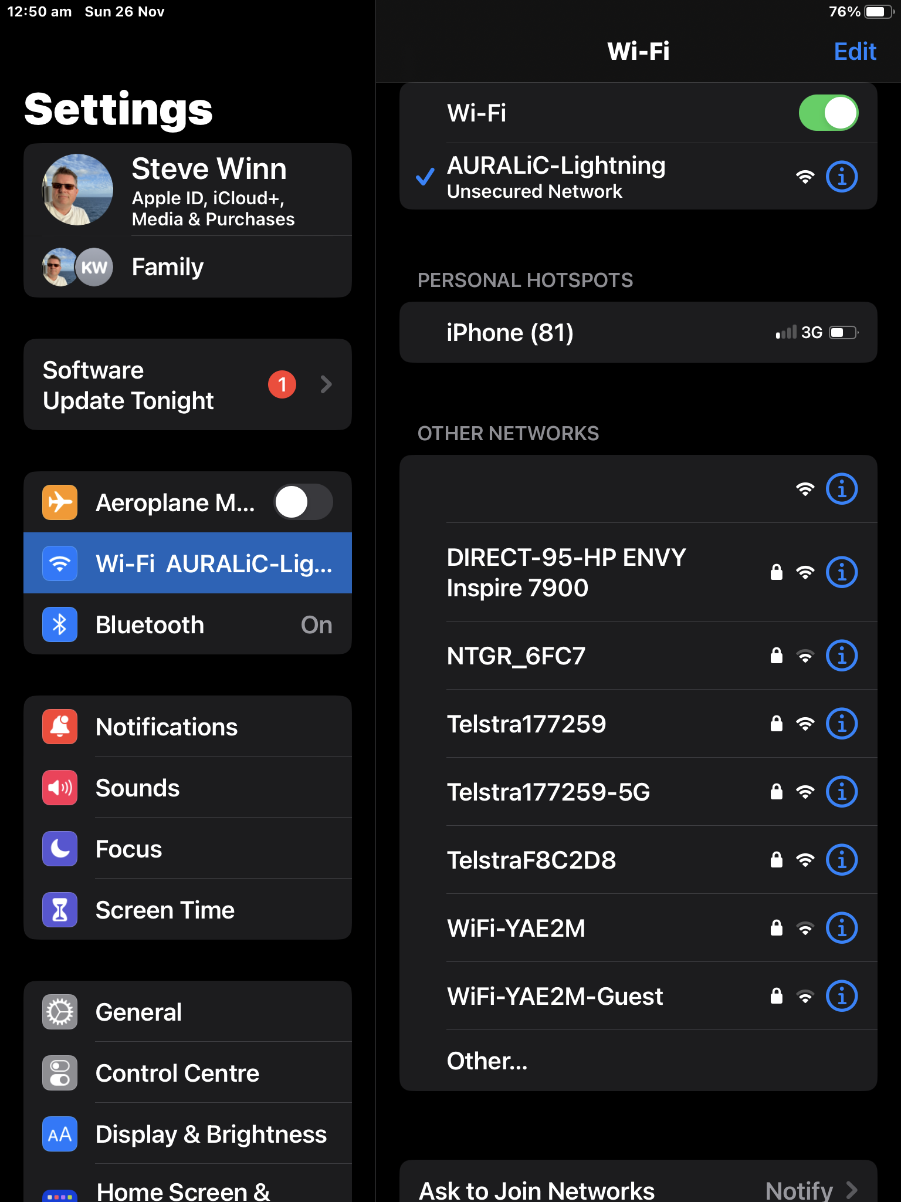Tap the Steve Winn profile photo
Image resolution: width=901 pixels, height=1202 pixels.
[77, 190]
